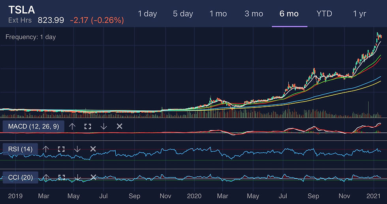The height and width of the screenshot is (204, 387).
Task: Move the CCI indicator panel down
Action: pyautogui.click(x=77, y=178)
